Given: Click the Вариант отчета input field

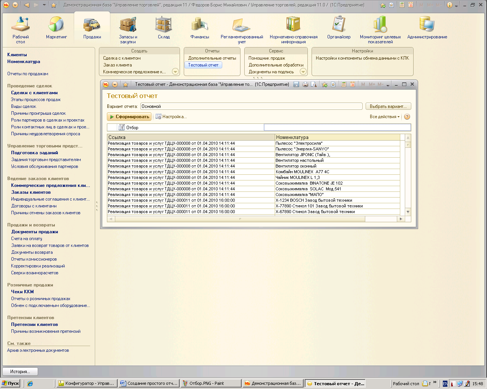Looking at the screenshot, I should (251, 106).
